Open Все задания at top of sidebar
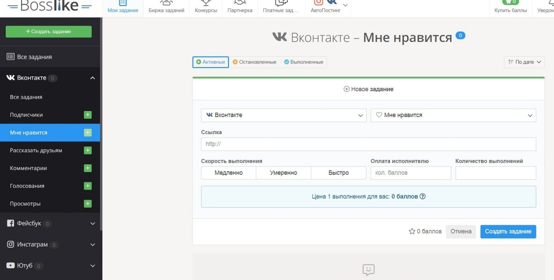The width and height of the screenshot is (554, 280). coord(34,57)
